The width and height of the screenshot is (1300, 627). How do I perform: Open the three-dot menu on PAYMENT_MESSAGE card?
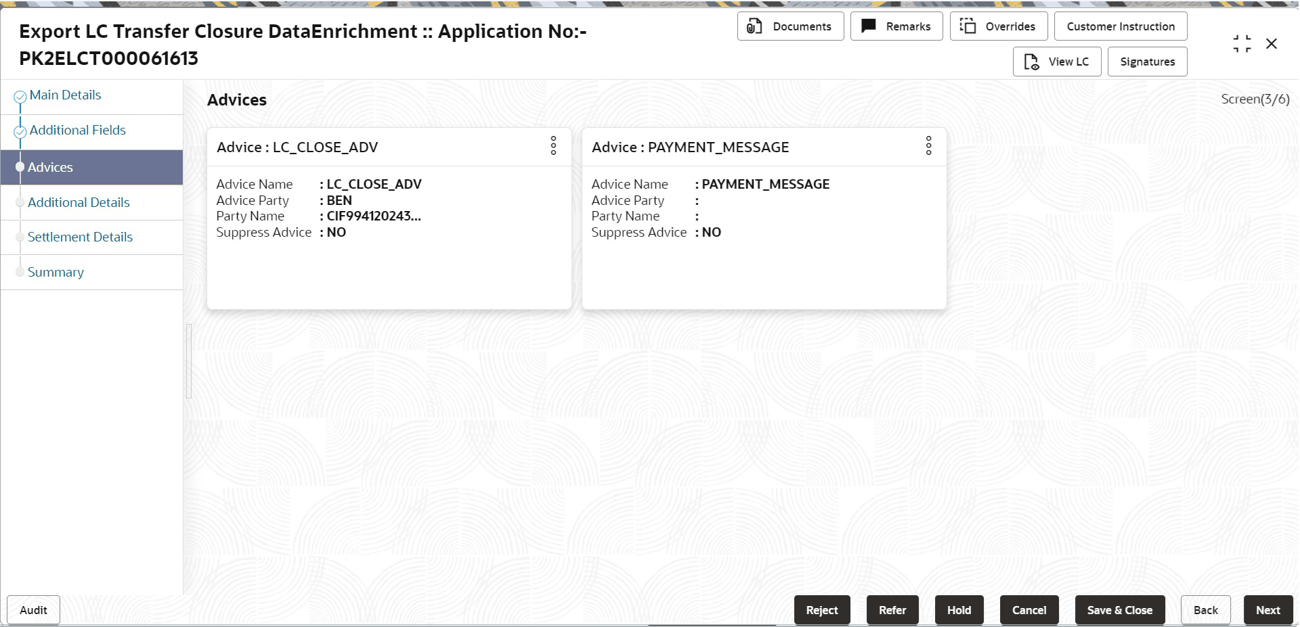928,146
